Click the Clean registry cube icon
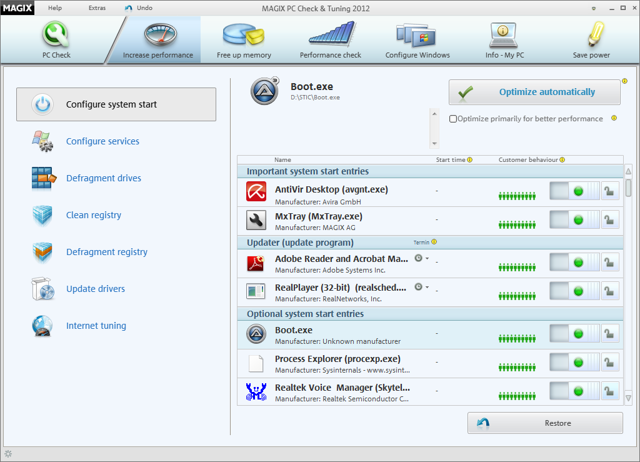 [x=42, y=215]
